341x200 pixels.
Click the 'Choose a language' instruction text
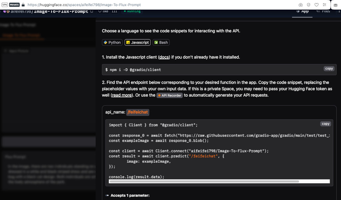(171, 31)
